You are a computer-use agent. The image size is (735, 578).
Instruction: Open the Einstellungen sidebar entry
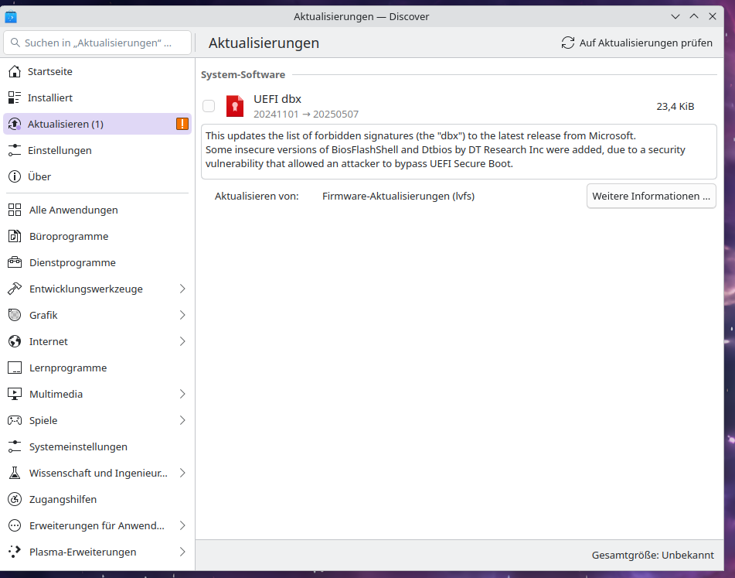[x=60, y=150]
